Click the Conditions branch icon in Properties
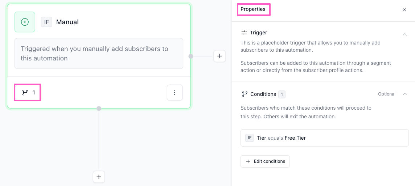Image resolution: width=415 pixels, height=186 pixels. [245, 94]
